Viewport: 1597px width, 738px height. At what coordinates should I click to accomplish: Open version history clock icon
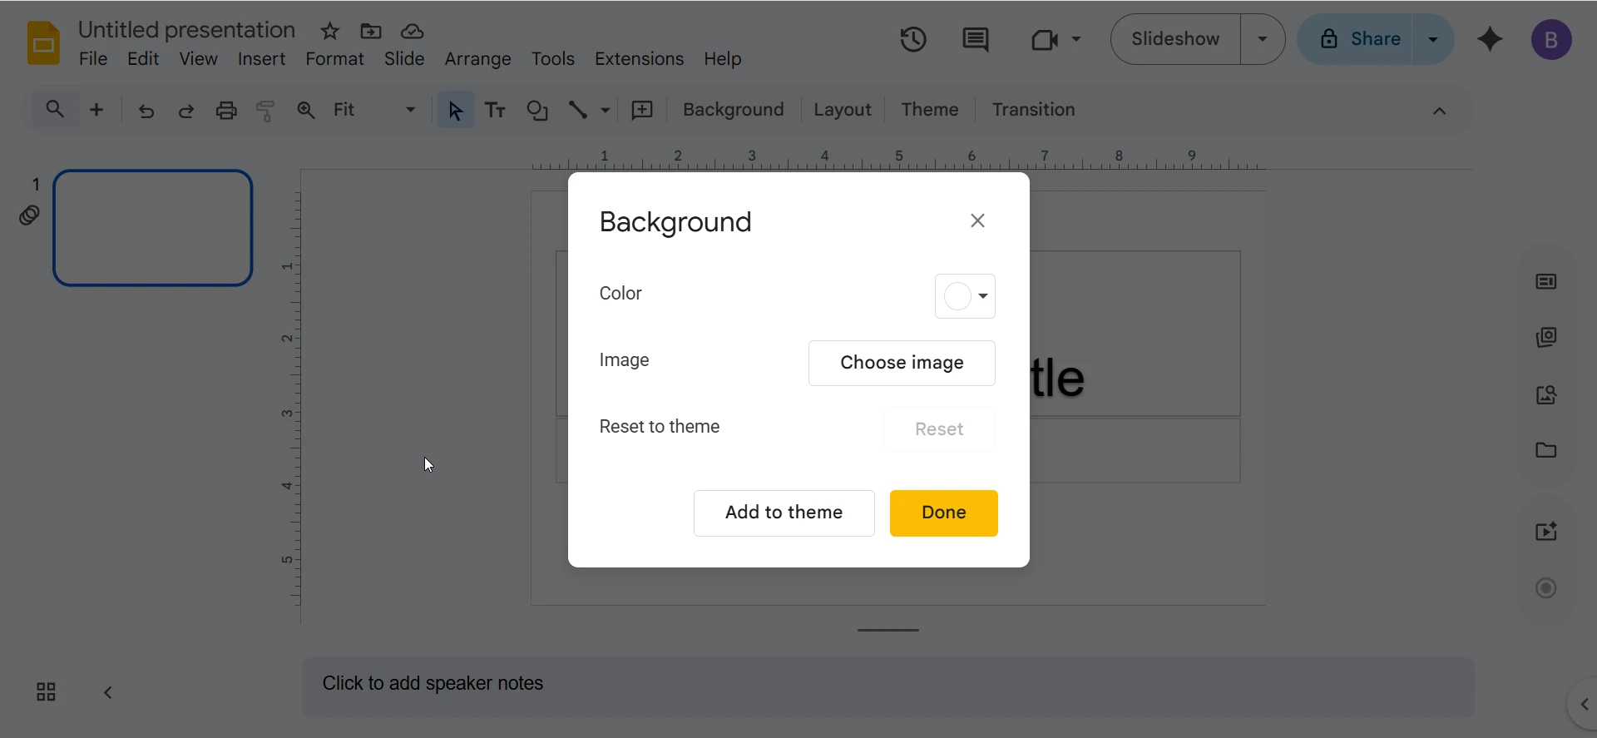[x=912, y=39]
